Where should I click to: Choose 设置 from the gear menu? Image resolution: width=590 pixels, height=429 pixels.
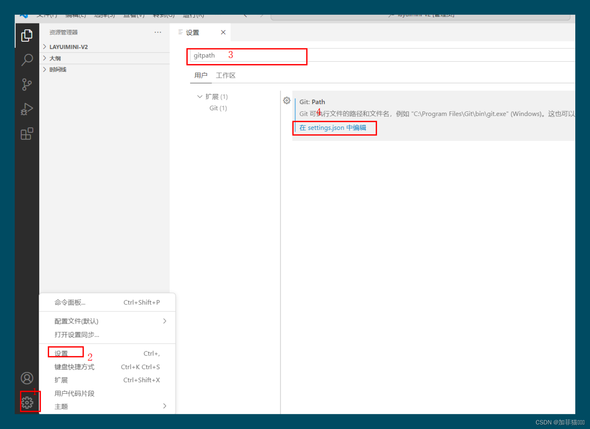coord(107,353)
